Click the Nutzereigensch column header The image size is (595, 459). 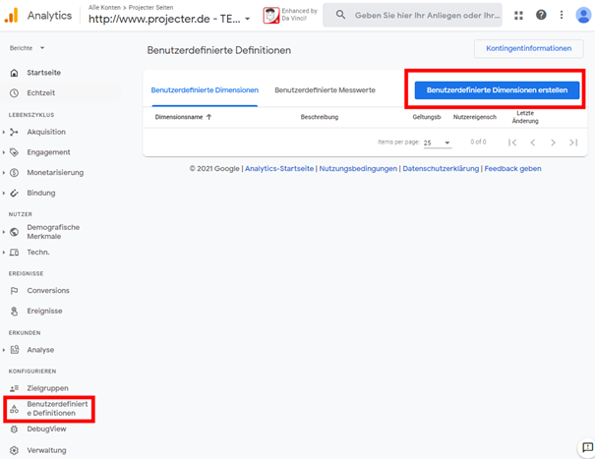point(475,117)
